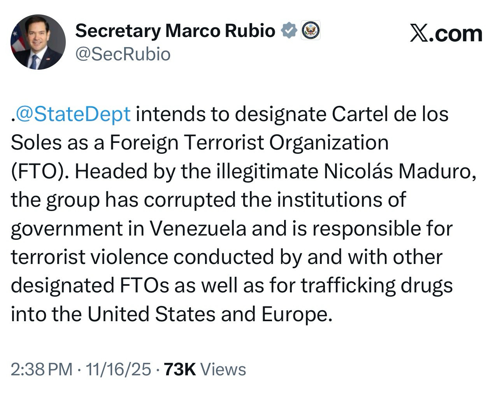Open the @SecRubio handle
Image resolution: width=502 pixels, height=394 pixels.
[123, 54]
